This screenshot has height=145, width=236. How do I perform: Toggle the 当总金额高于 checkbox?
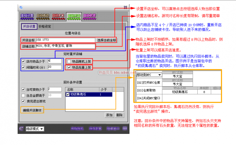[23, 95]
